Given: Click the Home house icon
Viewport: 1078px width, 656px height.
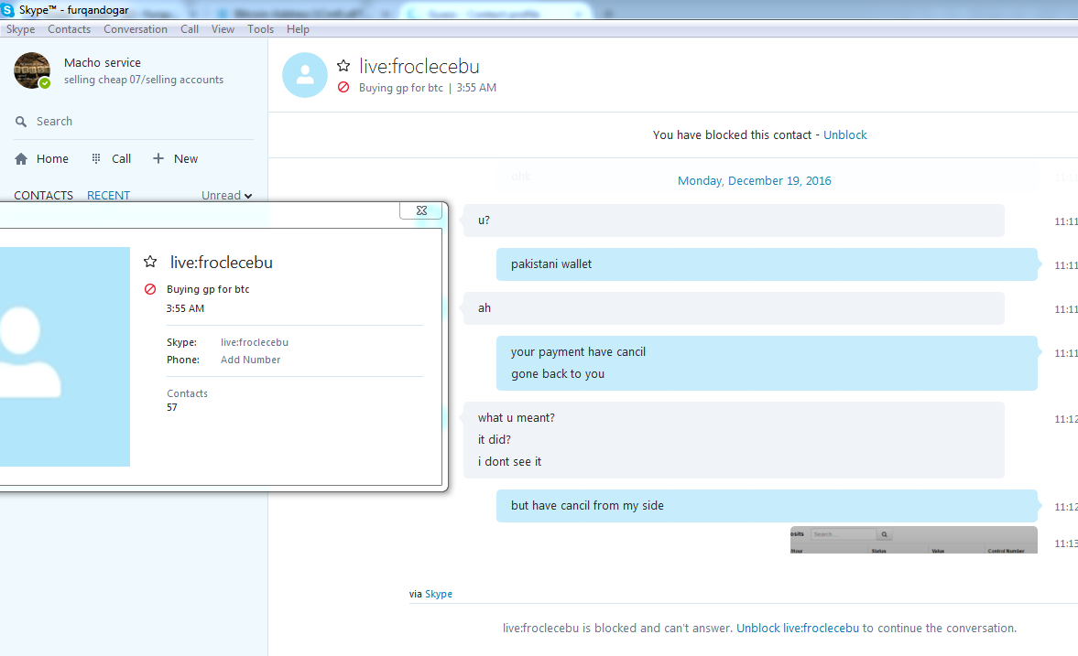Looking at the screenshot, I should (21, 158).
